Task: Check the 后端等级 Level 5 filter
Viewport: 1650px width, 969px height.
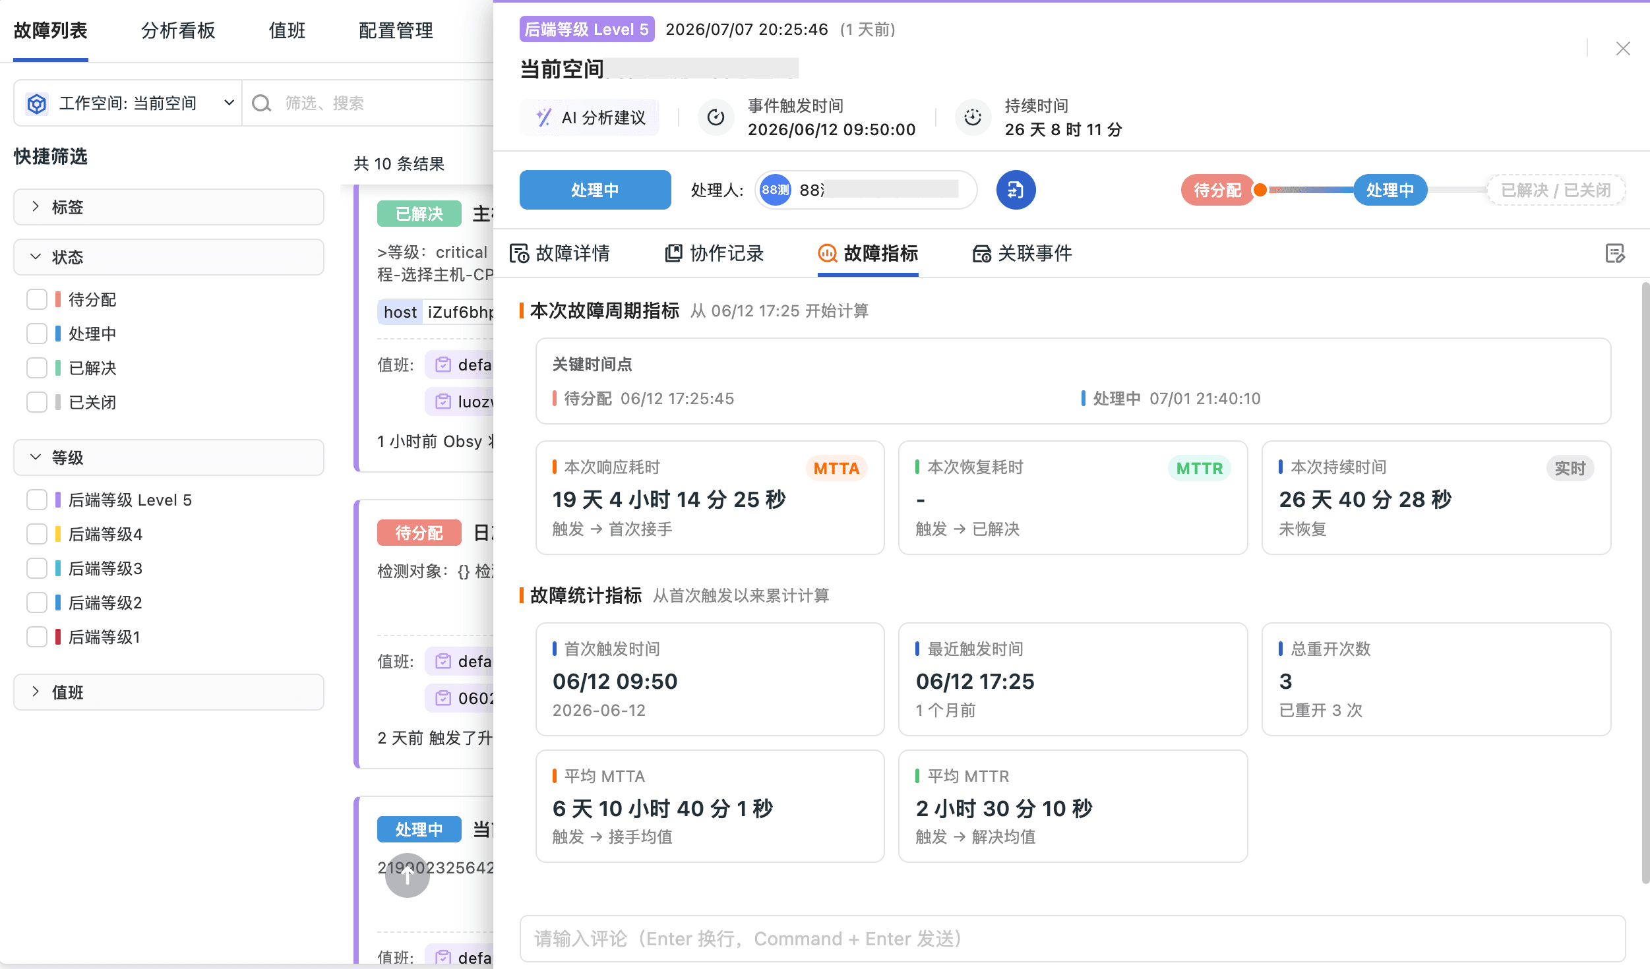Action: pyautogui.click(x=37, y=500)
